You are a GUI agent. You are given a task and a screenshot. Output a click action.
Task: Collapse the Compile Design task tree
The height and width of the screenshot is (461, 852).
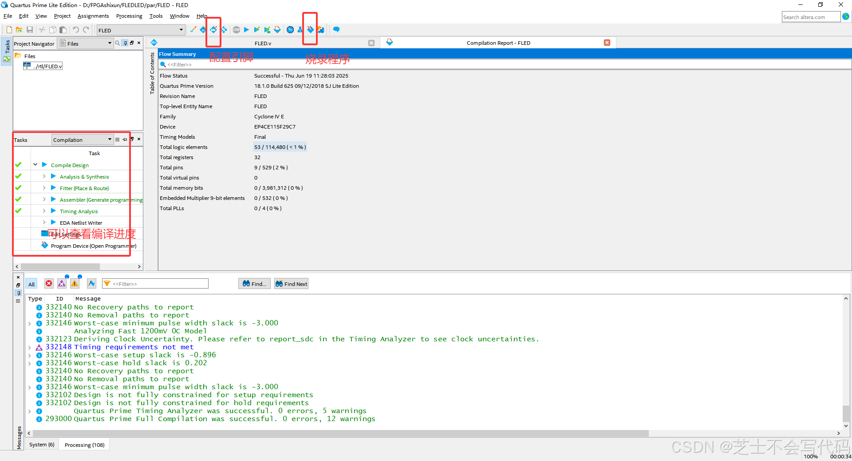pyautogui.click(x=35, y=164)
